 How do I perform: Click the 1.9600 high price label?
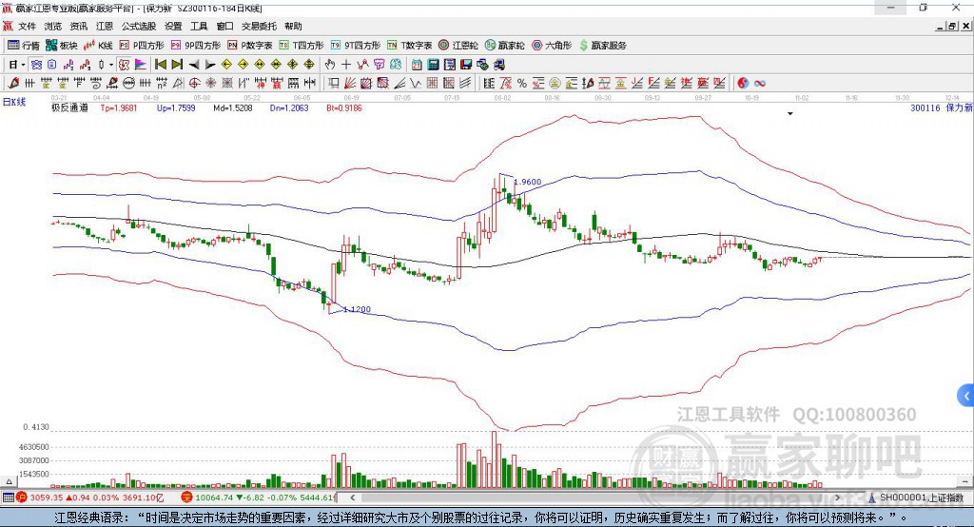click(x=527, y=182)
